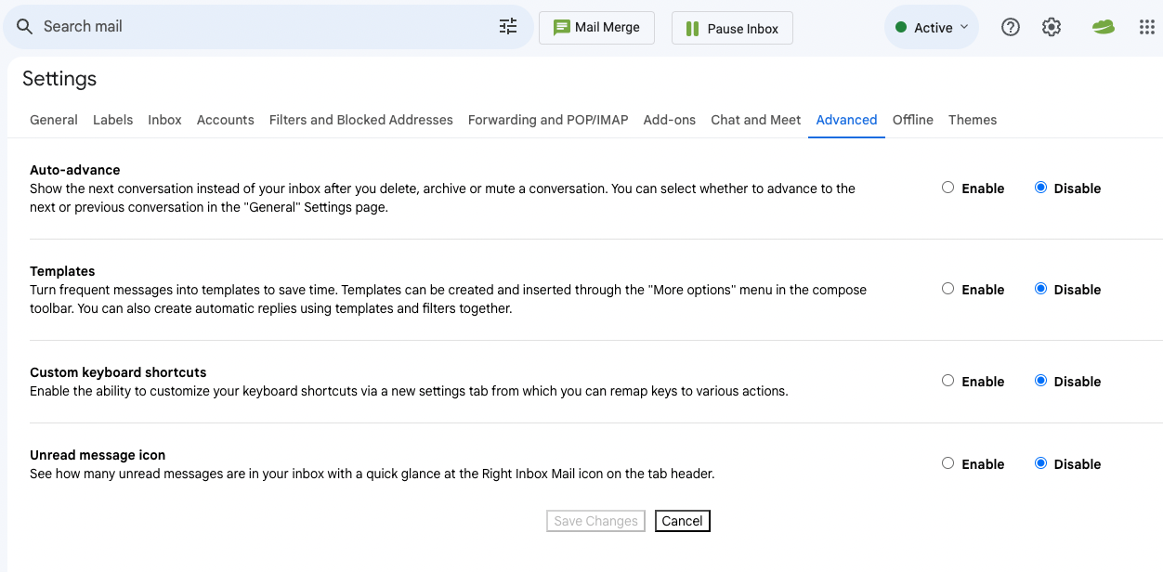The height and width of the screenshot is (572, 1163).
Task: Go to the Forwarding and POP/IMAP tab
Action: coord(548,120)
